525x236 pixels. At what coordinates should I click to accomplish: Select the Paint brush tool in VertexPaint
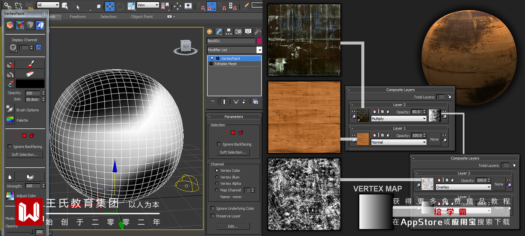click(x=30, y=64)
